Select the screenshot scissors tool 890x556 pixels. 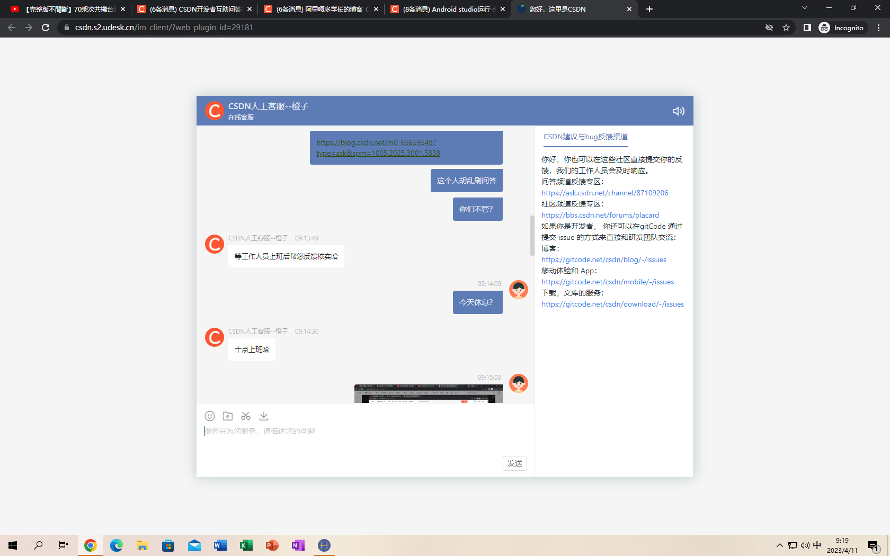click(x=246, y=416)
